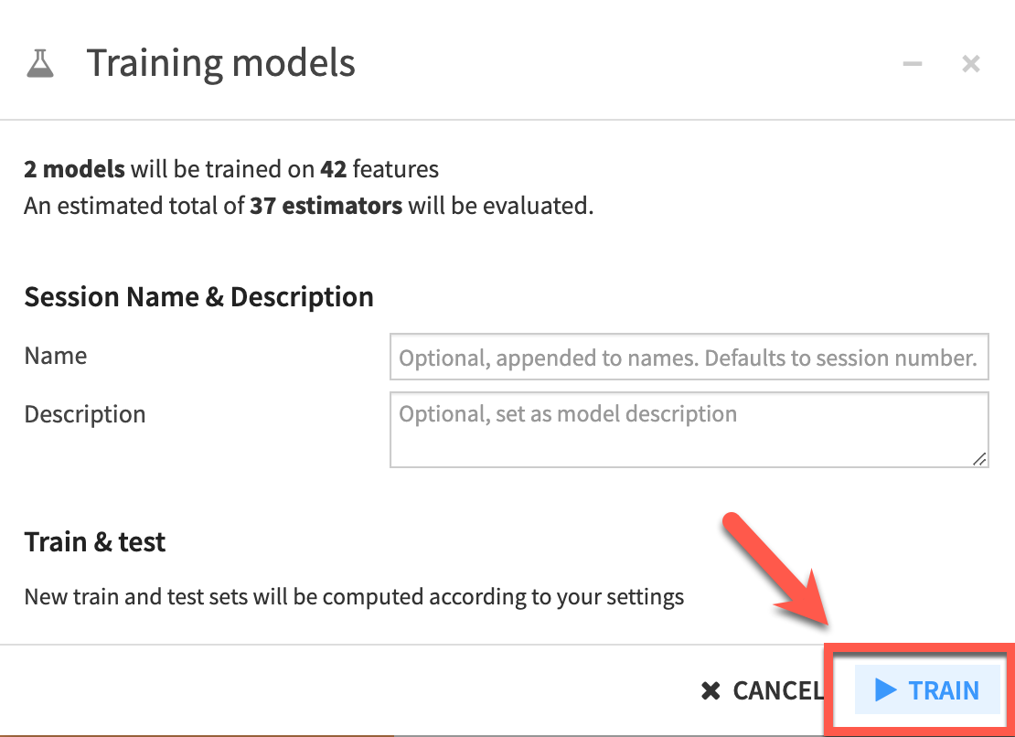Click the Session Name & Description heading
This screenshot has height=737, width=1015.
click(x=198, y=297)
